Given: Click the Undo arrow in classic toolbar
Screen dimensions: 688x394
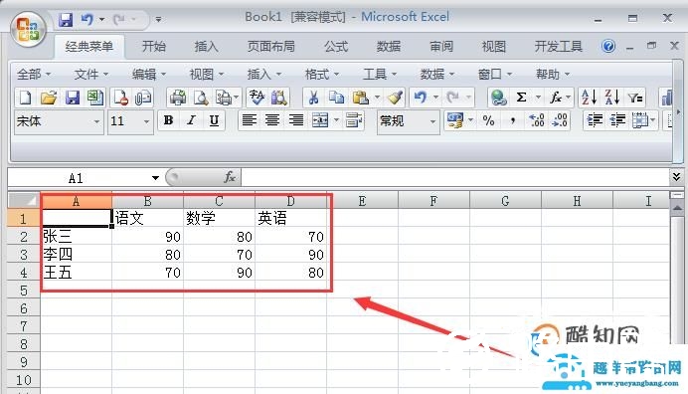Looking at the screenshot, I should tap(421, 98).
